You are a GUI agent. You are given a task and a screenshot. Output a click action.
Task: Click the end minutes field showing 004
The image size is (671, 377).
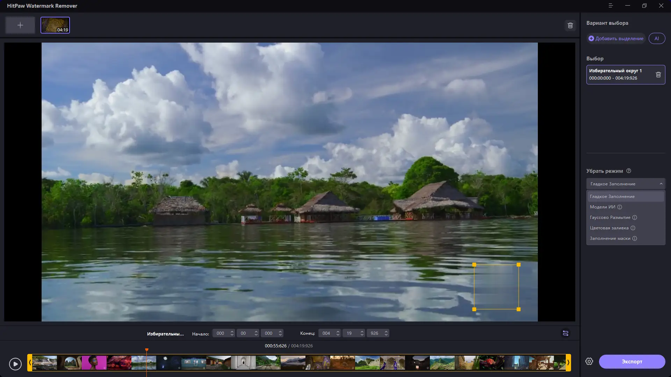click(326, 333)
